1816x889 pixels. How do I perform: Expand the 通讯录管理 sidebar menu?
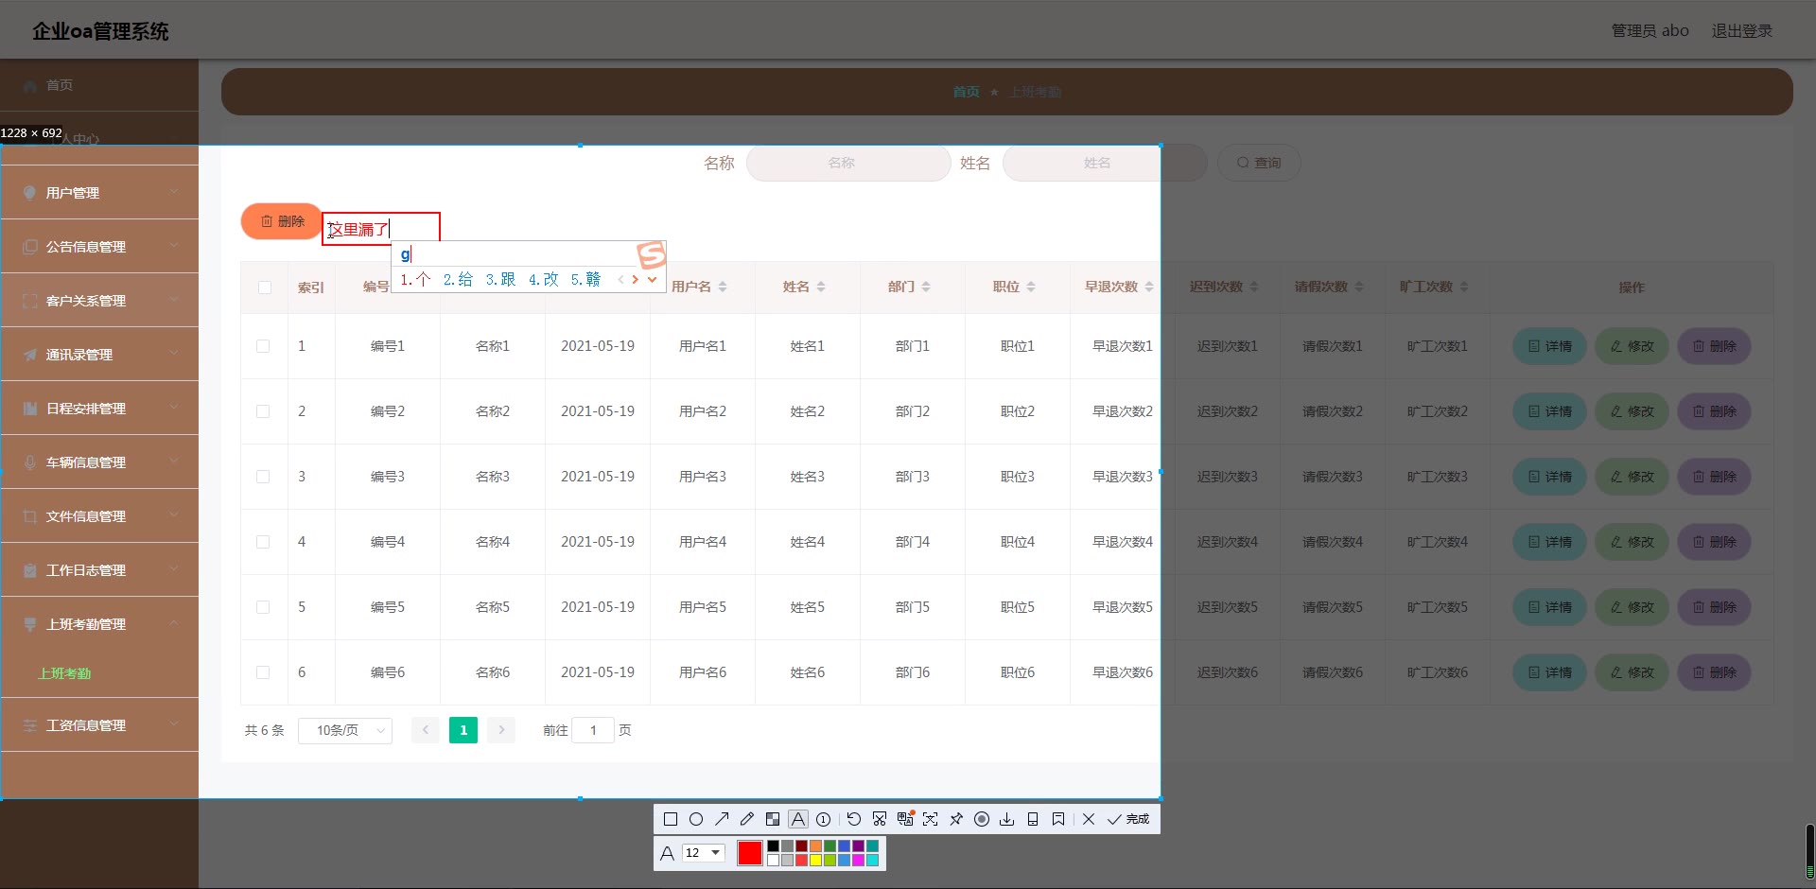99,355
